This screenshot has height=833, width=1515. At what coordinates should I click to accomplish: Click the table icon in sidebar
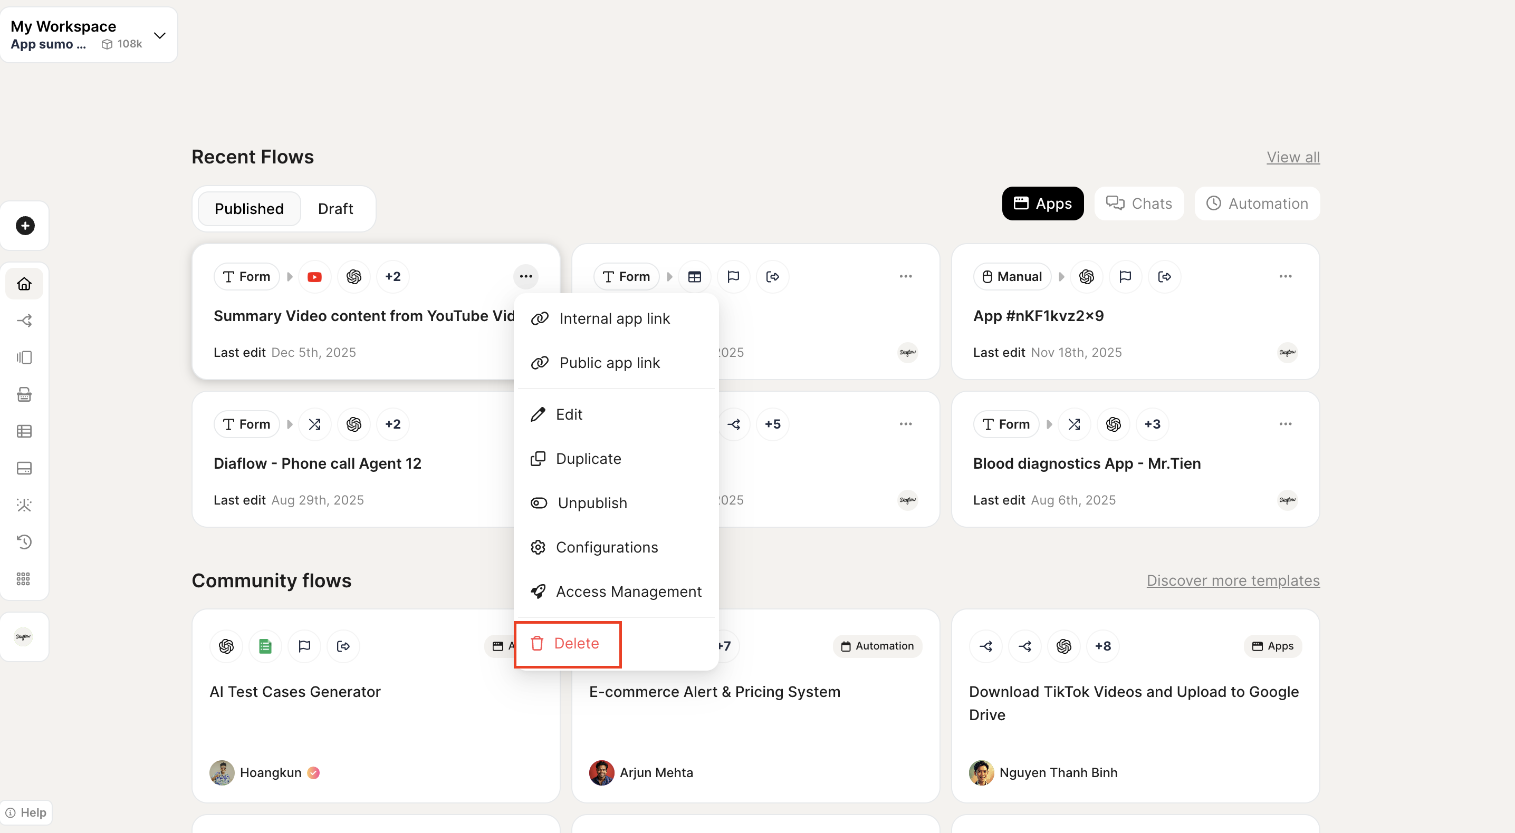click(x=24, y=431)
